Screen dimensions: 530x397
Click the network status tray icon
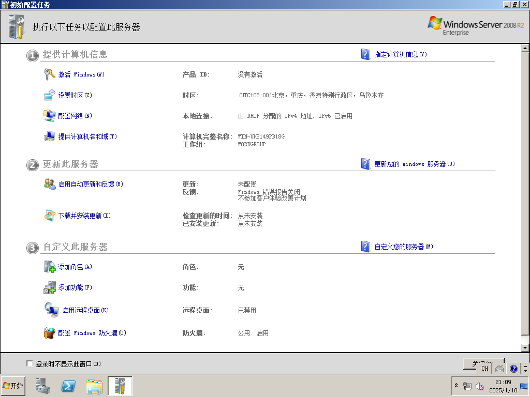pos(467,386)
